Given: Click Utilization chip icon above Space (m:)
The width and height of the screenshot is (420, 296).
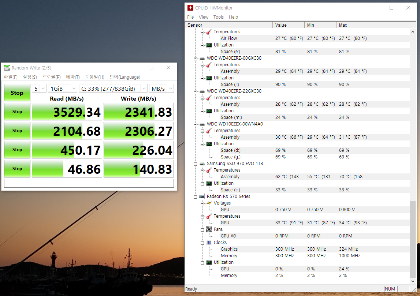Looking at the screenshot, I should (209, 111).
